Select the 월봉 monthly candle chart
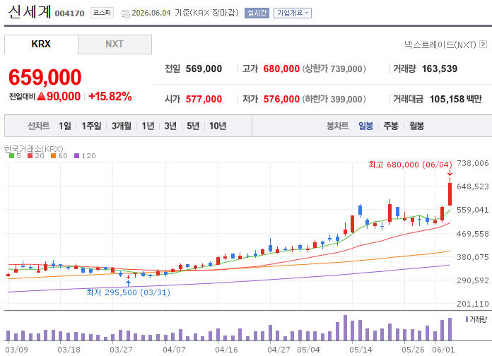 click(x=416, y=126)
